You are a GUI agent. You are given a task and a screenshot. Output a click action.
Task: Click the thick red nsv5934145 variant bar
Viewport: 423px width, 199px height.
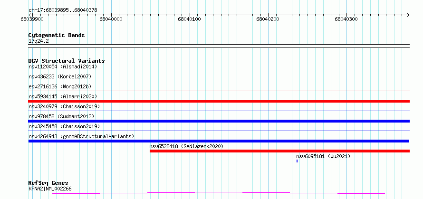(219, 101)
